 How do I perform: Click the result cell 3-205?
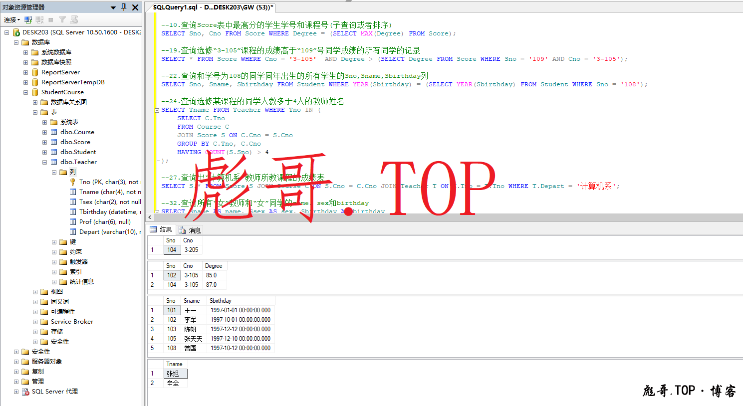[x=191, y=250]
